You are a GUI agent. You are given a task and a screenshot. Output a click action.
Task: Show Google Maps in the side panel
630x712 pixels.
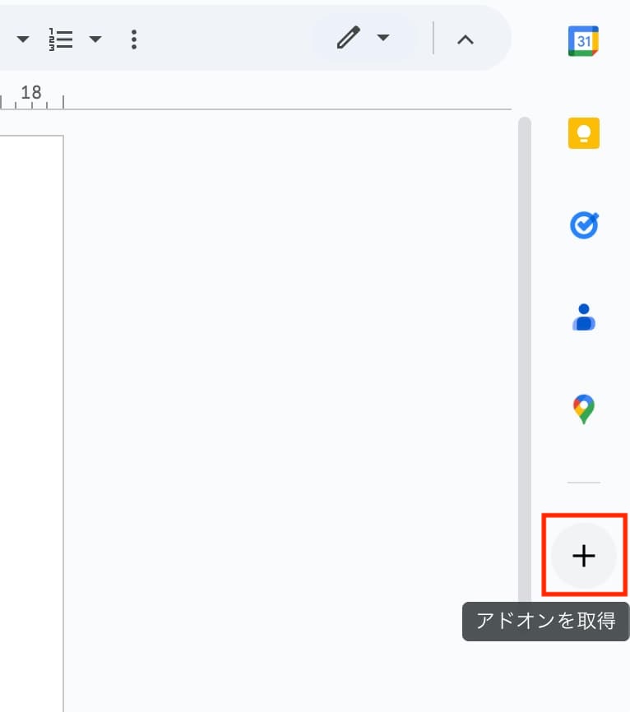583,409
